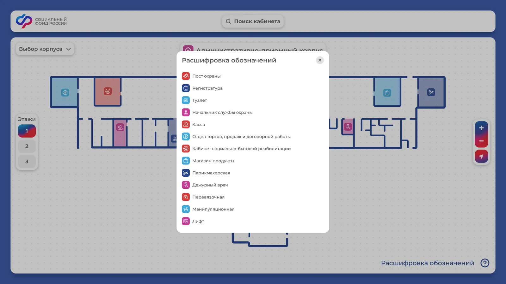The height and width of the screenshot is (284, 506).
Task: Select the red rehabilitation room marker on map
Action: pyautogui.click(x=108, y=92)
